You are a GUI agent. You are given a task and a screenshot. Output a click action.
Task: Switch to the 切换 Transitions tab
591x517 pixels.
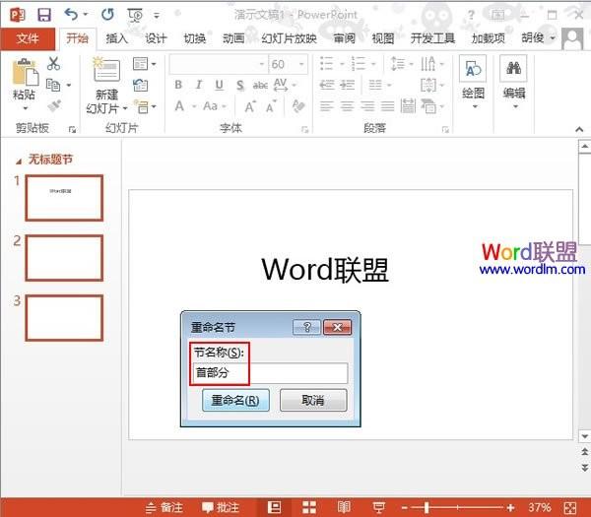[194, 38]
